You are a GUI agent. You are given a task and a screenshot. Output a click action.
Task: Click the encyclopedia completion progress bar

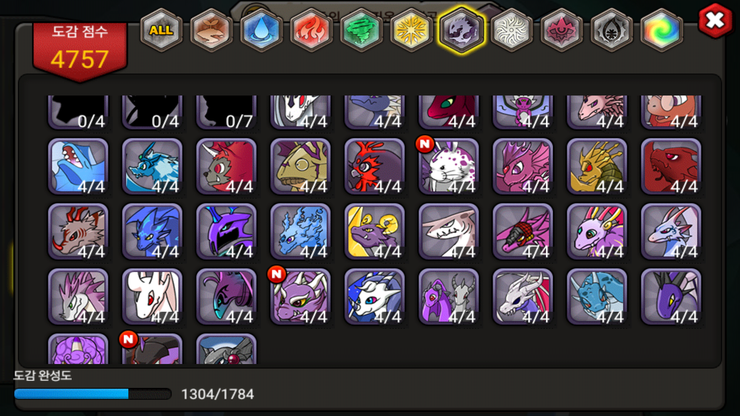pyautogui.click(x=92, y=394)
